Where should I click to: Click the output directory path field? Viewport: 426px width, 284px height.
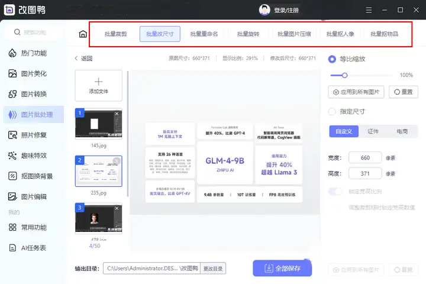click(151, 269)
